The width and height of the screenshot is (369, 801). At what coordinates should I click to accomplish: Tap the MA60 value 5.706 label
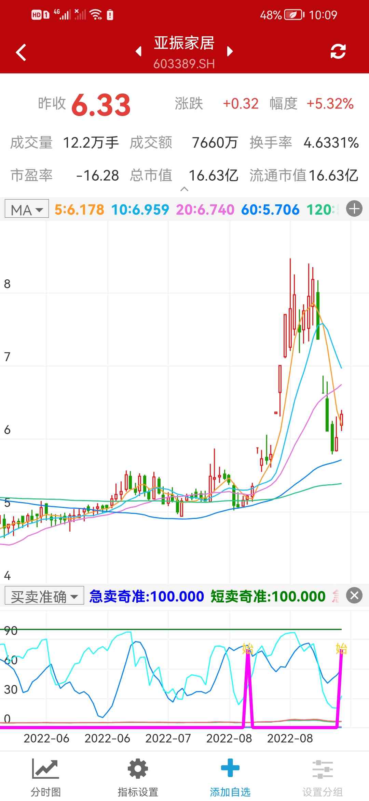pyautogui.click(x=270, y=209)
